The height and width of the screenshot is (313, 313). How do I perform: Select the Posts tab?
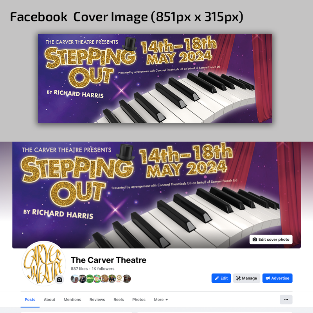30,299
